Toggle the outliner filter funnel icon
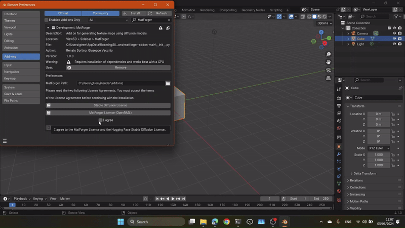 pyautogui.click(x=396, y=17)
